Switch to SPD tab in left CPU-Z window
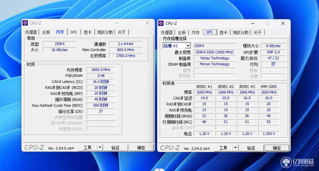This screenshot has width=319, height=171. [x=74, y=32]
